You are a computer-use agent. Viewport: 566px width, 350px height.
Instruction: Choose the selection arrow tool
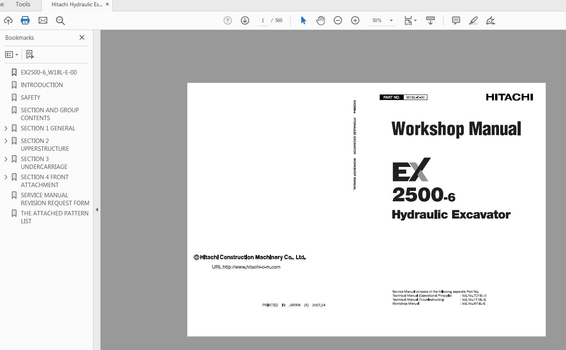(303, 20)
